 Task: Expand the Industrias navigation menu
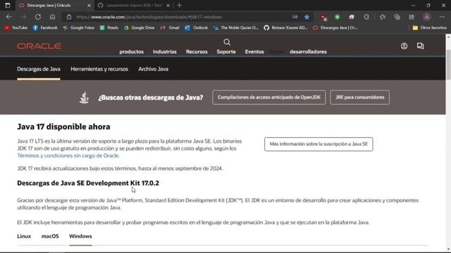164,51
